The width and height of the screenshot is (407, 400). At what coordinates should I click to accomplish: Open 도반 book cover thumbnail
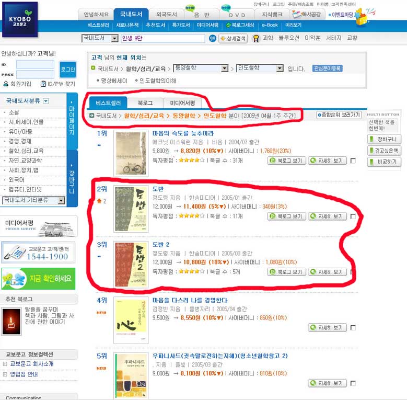(131, 209)
